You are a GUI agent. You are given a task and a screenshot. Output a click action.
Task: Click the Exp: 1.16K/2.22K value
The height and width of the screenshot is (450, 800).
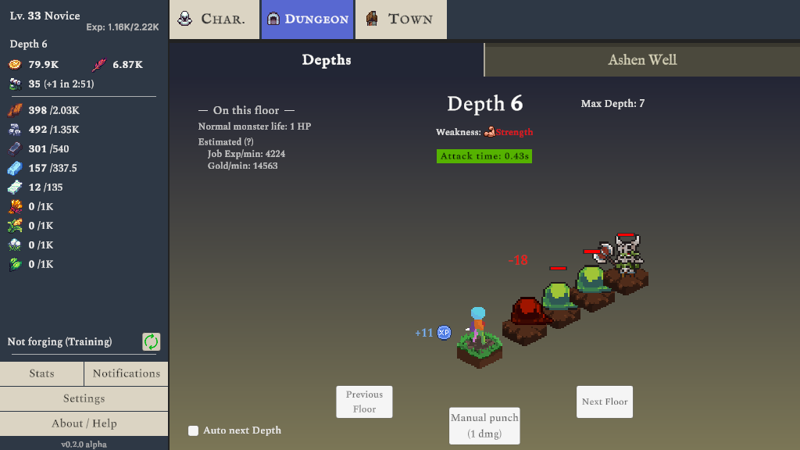point(123,27)
